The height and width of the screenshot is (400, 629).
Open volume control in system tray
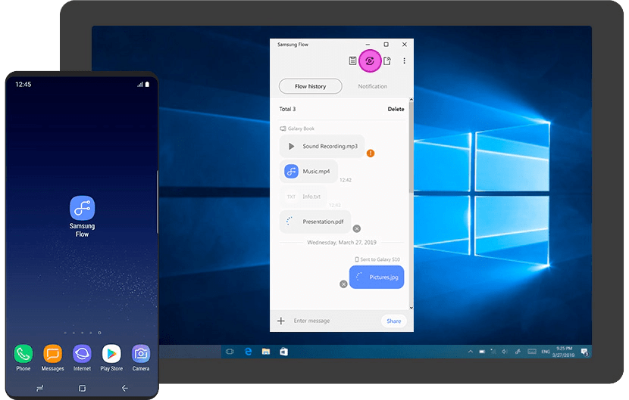pos(505,352)
